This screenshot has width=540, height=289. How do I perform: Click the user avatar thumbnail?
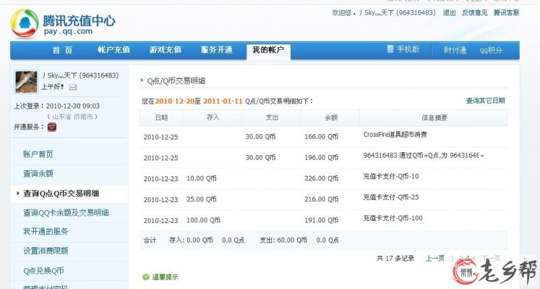click(x=27, y=82)
